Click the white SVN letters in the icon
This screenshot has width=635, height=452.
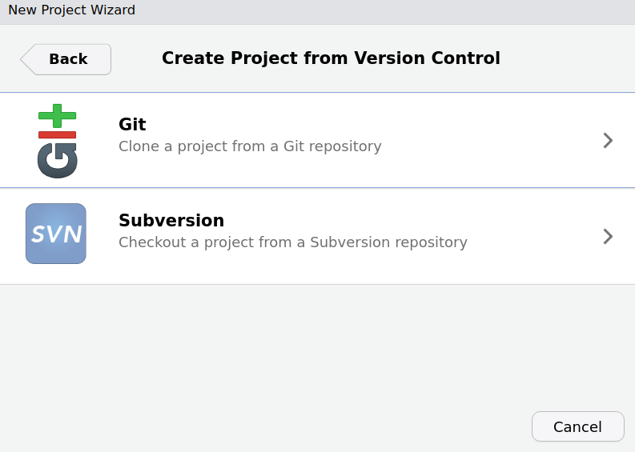point(56,234)
